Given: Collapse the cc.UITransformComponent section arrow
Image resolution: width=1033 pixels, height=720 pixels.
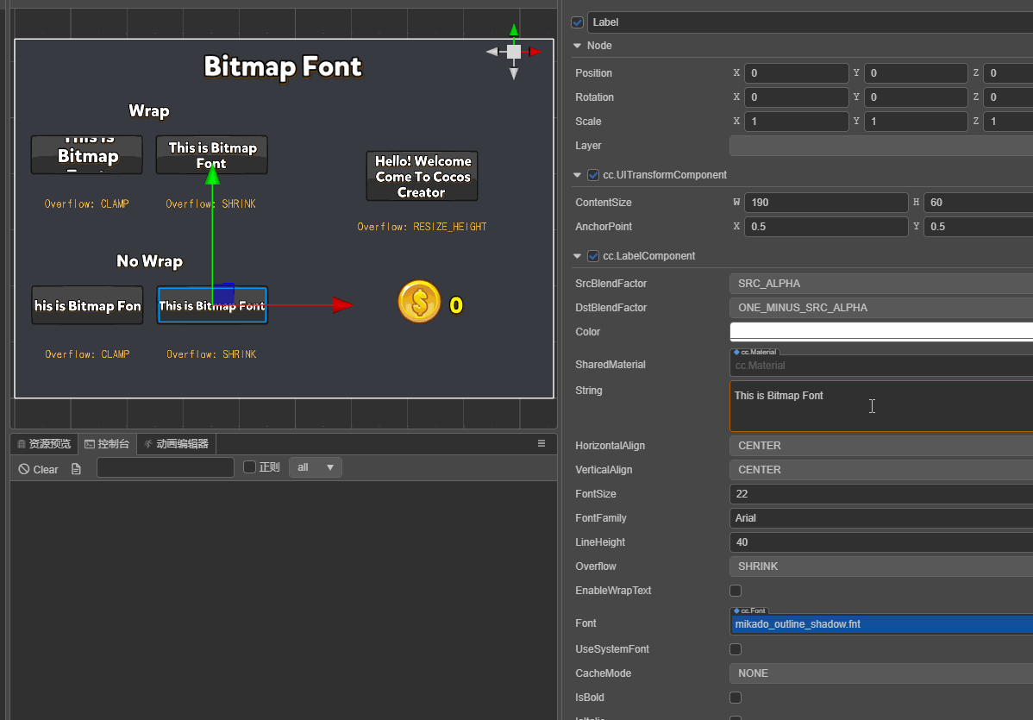Looking at the screenshot, I should (577, 175).
